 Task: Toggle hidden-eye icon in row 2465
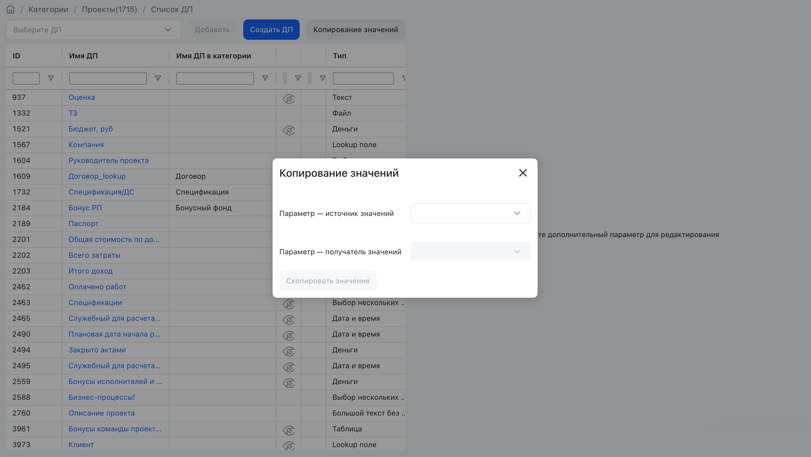point(289,320)
